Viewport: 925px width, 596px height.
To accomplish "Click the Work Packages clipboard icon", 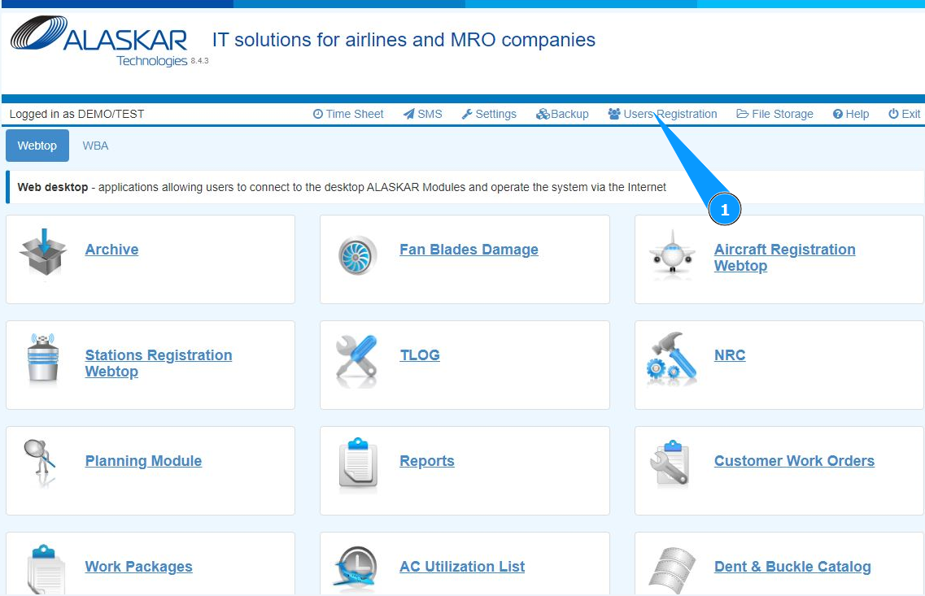I will tap(46, 569).
